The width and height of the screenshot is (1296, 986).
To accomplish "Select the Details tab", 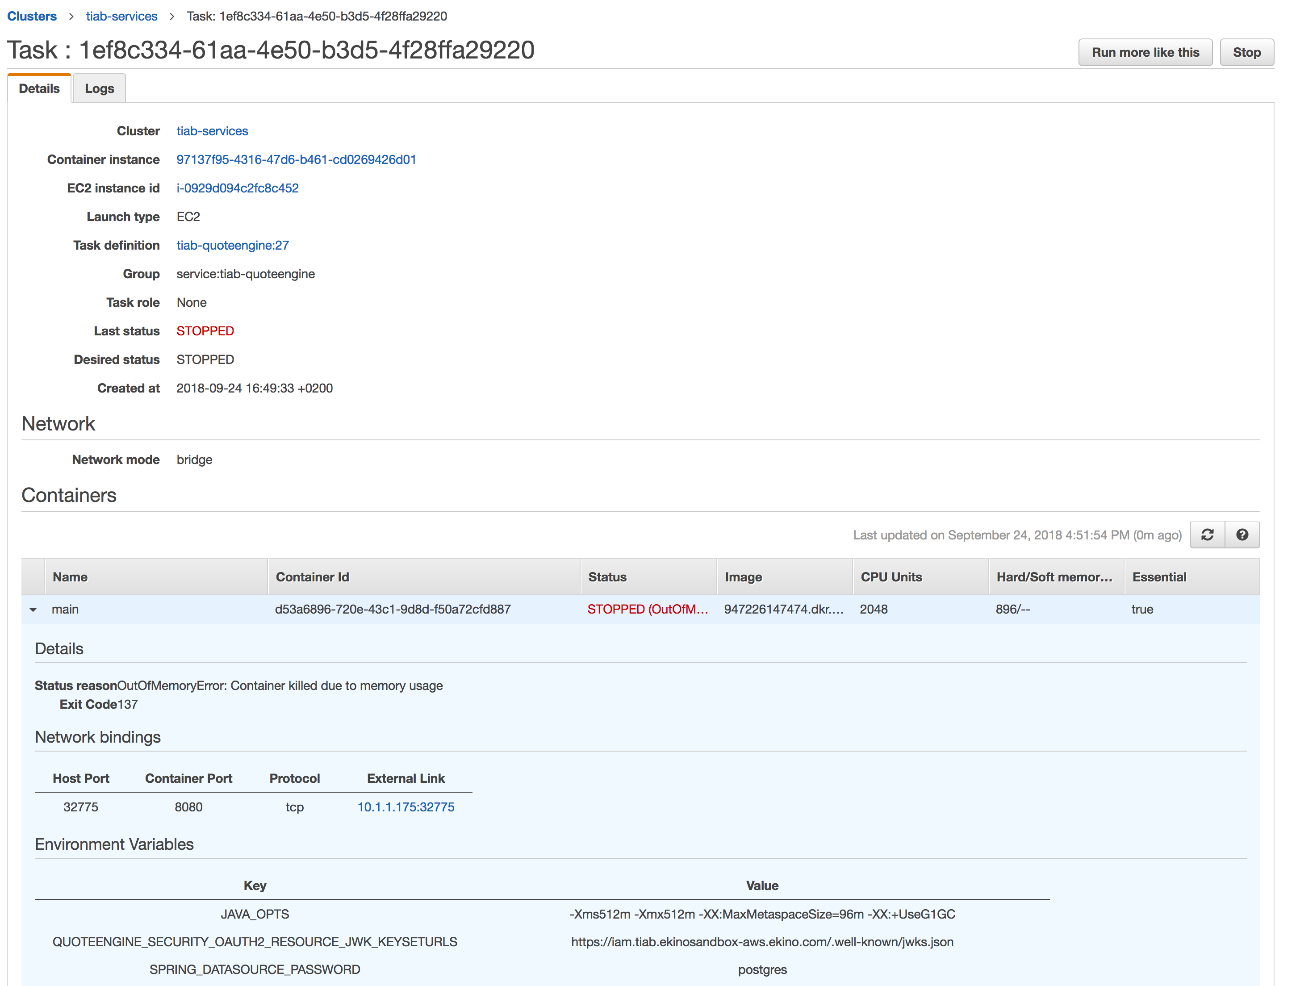I will [x=39, y=88].
